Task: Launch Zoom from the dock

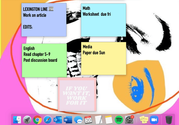Action: [154, 120]
